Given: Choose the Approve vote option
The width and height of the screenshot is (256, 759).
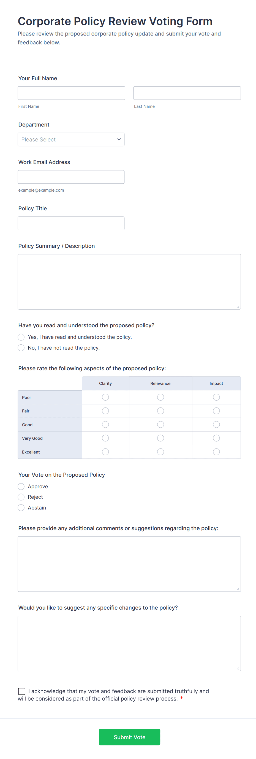Looking at the screenshot, I should tap(21, 486).
